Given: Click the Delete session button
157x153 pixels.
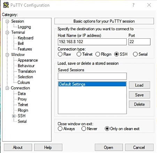Looking at the screenshot, I should point(139,104).
